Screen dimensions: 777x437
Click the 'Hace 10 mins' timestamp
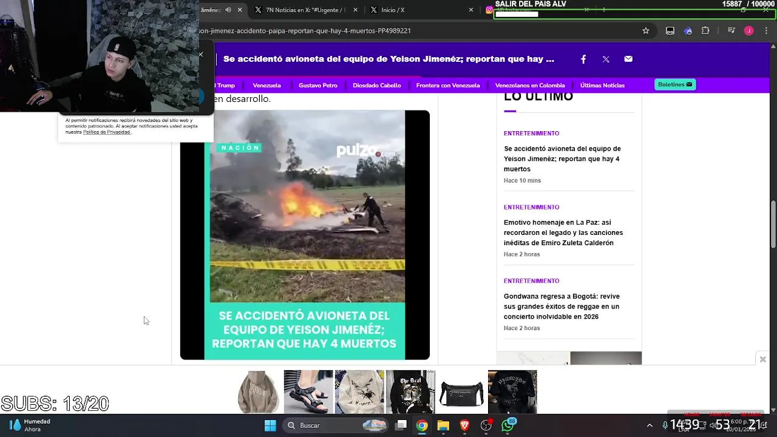[522, 180]
